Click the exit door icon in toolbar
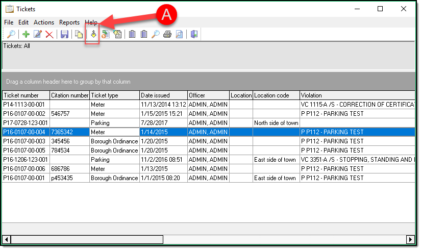 point(194,35)
